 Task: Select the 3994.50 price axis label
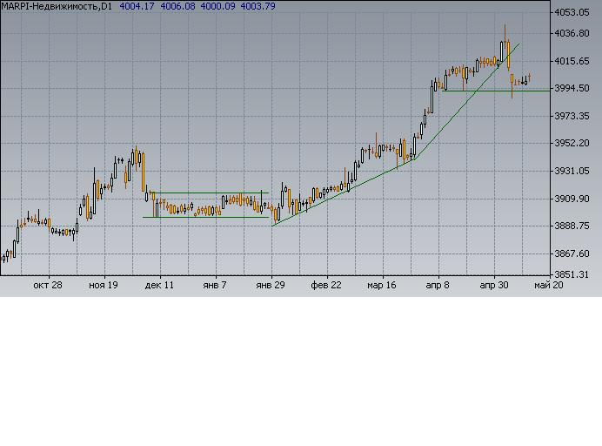pos(573,88)
